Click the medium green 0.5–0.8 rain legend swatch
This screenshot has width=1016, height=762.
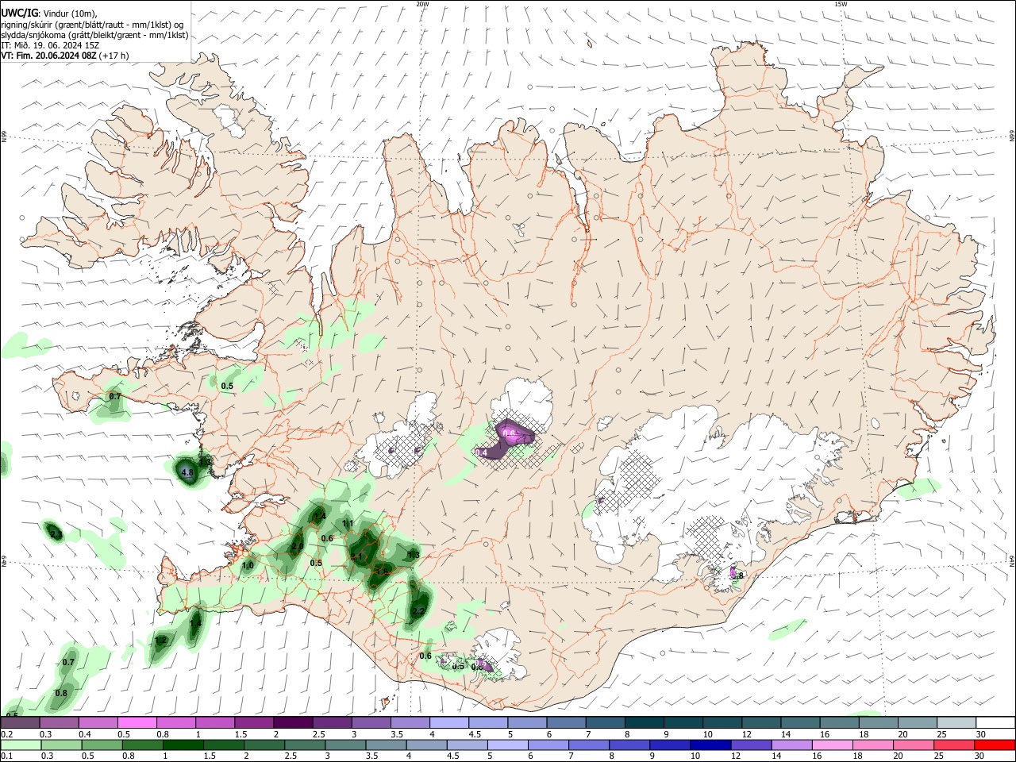[x=103, y=745]
